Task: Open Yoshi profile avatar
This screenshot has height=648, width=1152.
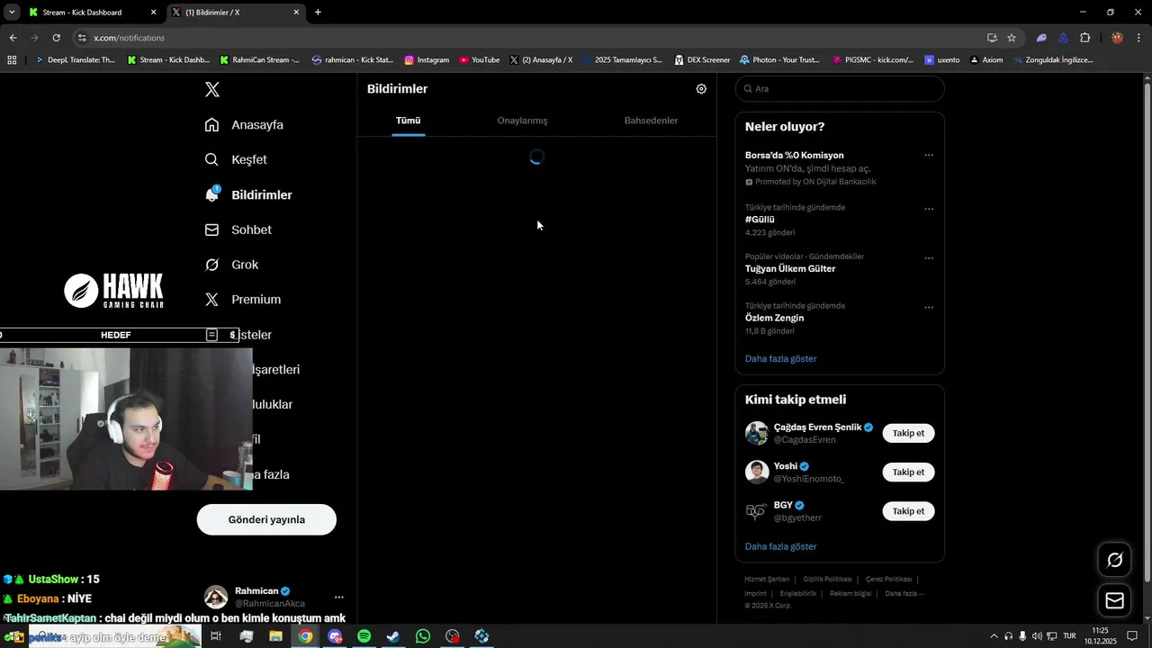Action: point(757,472)
